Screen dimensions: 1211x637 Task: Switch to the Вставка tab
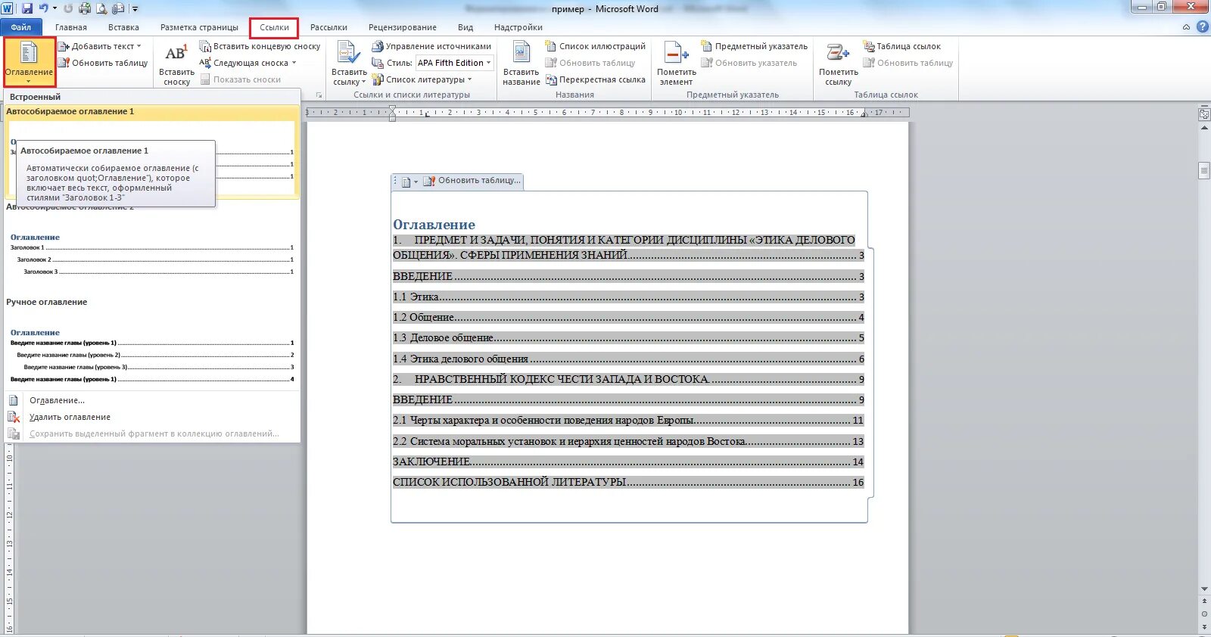[123, 27]
